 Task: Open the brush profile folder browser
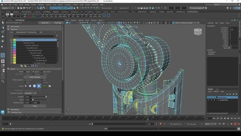point(50,86)
